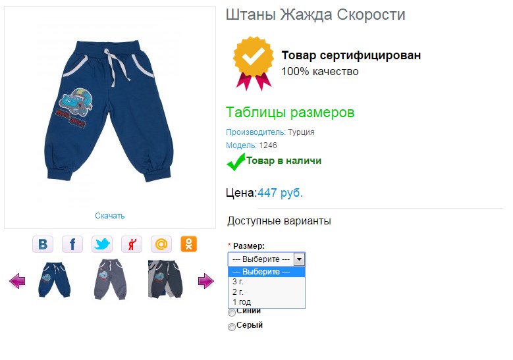Click the Ya.ru share icon
This screenshot has height=360, width=513.
pos(132,244)
